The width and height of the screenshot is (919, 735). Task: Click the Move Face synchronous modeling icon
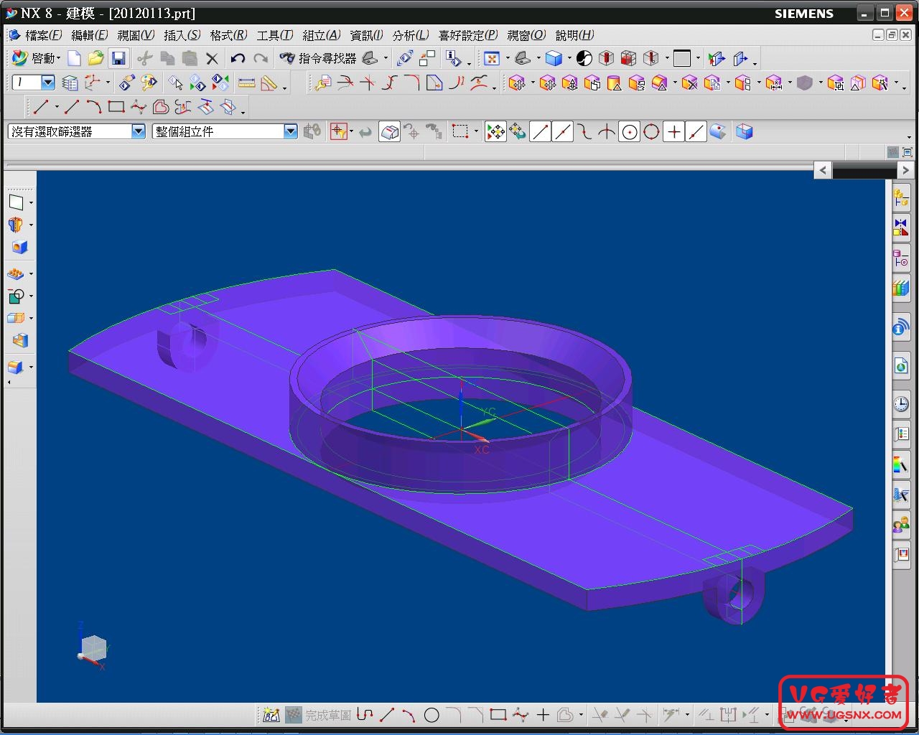(x=516, y=83)
